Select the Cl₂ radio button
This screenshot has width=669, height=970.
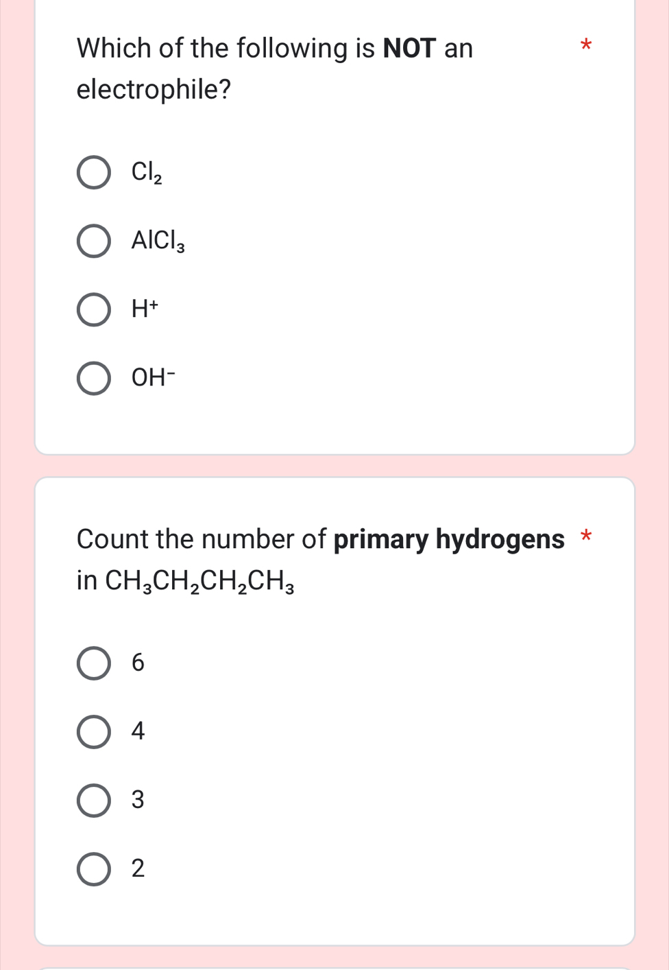coord(93,172)
